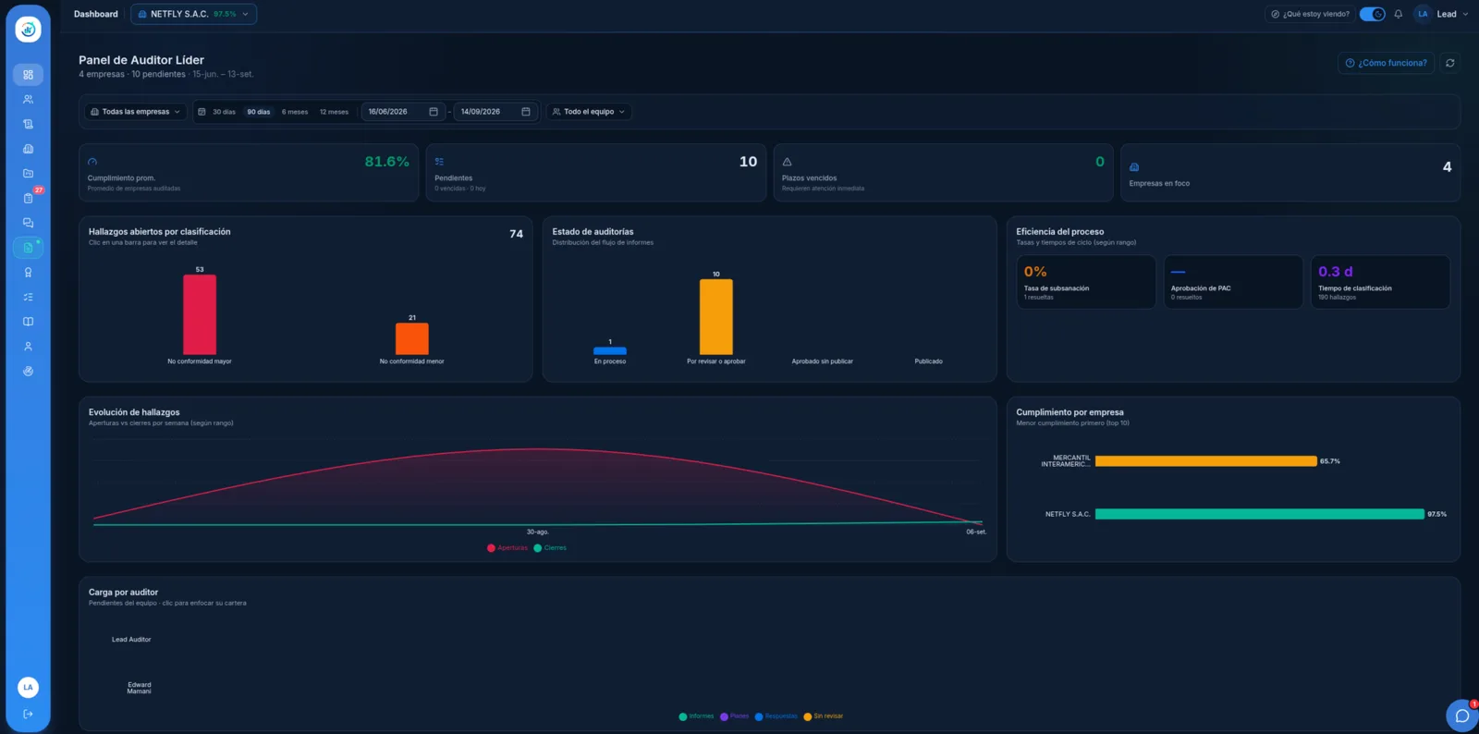Open the buildings icon in sidebar
Screen dimensions: 1479x734
(28, 149)
